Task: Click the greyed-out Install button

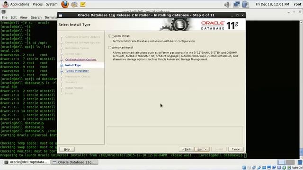Action: click(x=219, y=149)
